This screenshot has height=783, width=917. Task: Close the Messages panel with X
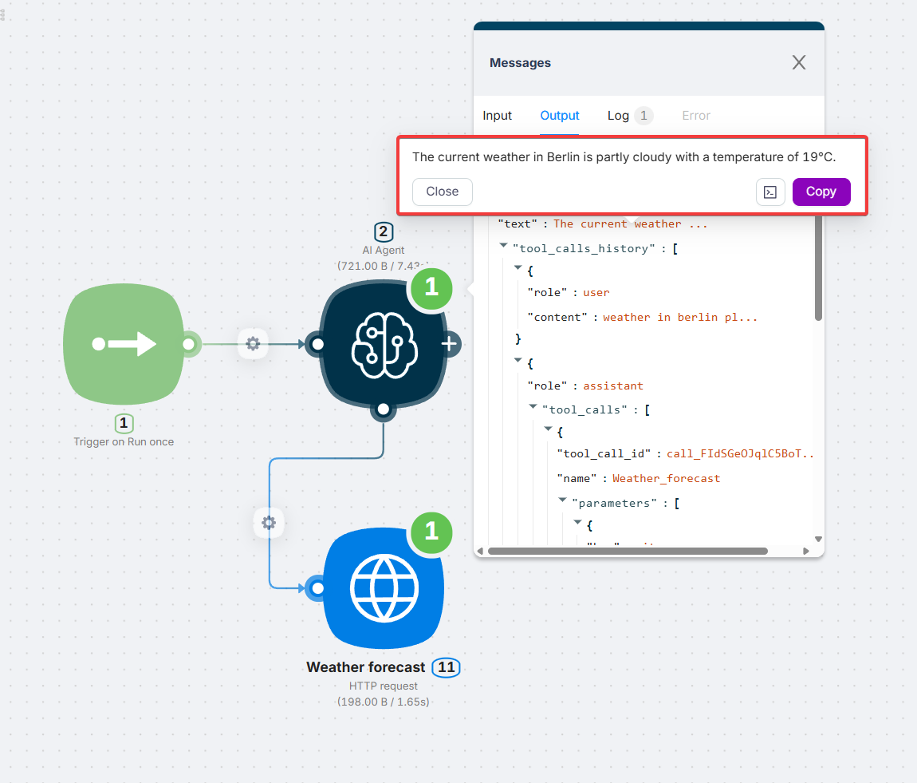(798, 63)
